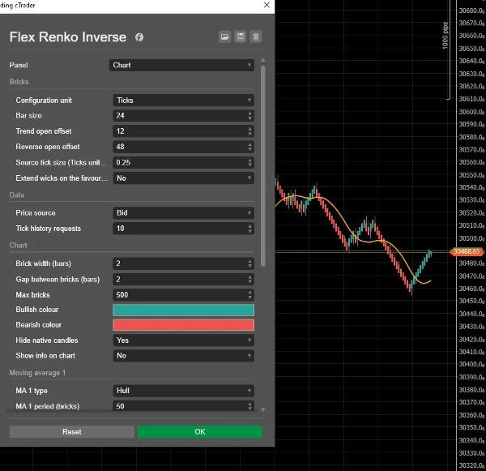The height and width of the screenshot is (471, 486).
Task: Open the MA 1 type dropdown
Action: pos(184,391)
